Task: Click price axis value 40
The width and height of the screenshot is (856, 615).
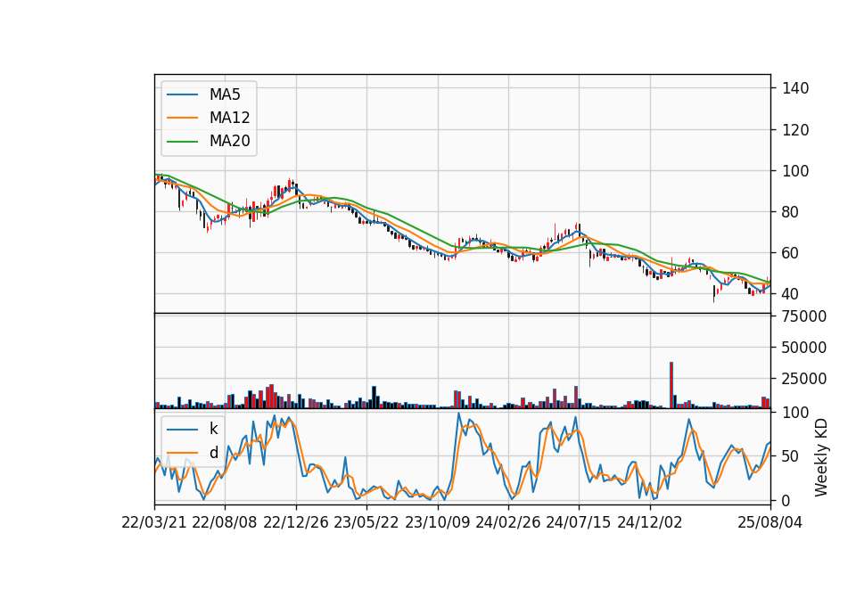Action: pos(791,294)
